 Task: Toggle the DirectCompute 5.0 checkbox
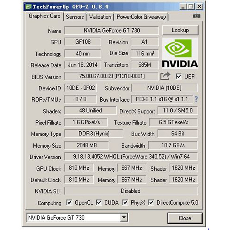pos(151,203)
